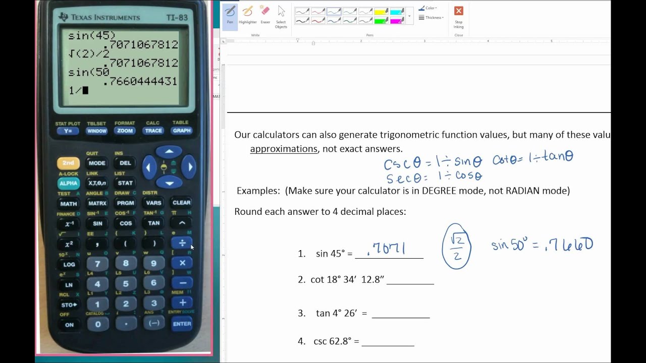This screenshot has height=363, width=646.
Task: Pick the thin red pen in gallery
Action: click(x=318, y=11)
